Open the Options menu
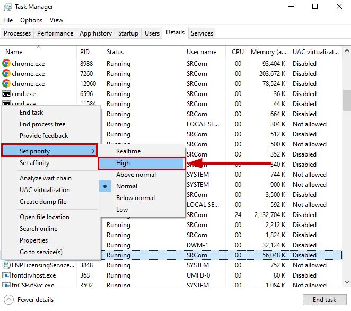Image resolution: width=351 pixels, height=311 pixels. click(31, 20)
